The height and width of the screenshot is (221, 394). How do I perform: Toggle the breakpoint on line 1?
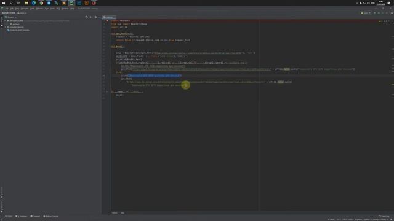point(107,21)
